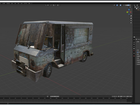This screenshot has width=140, height=105.
Task: Open the Render properties tab
Action: [134, 42]
